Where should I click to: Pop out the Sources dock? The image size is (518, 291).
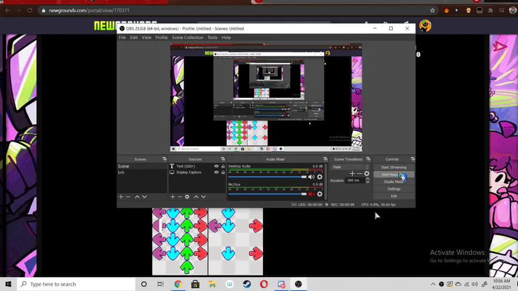point(223,159)
